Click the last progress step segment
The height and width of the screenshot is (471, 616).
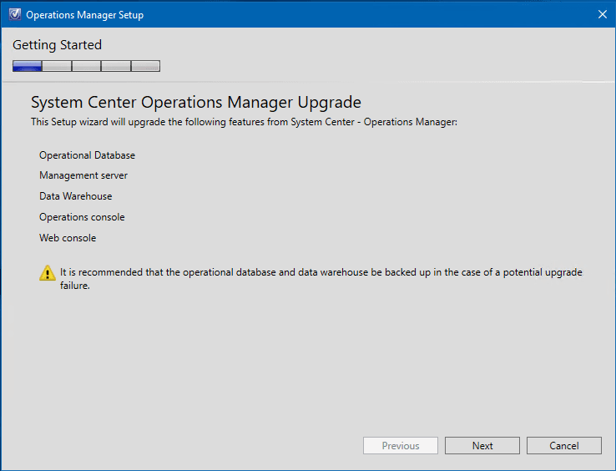point(146,66)
